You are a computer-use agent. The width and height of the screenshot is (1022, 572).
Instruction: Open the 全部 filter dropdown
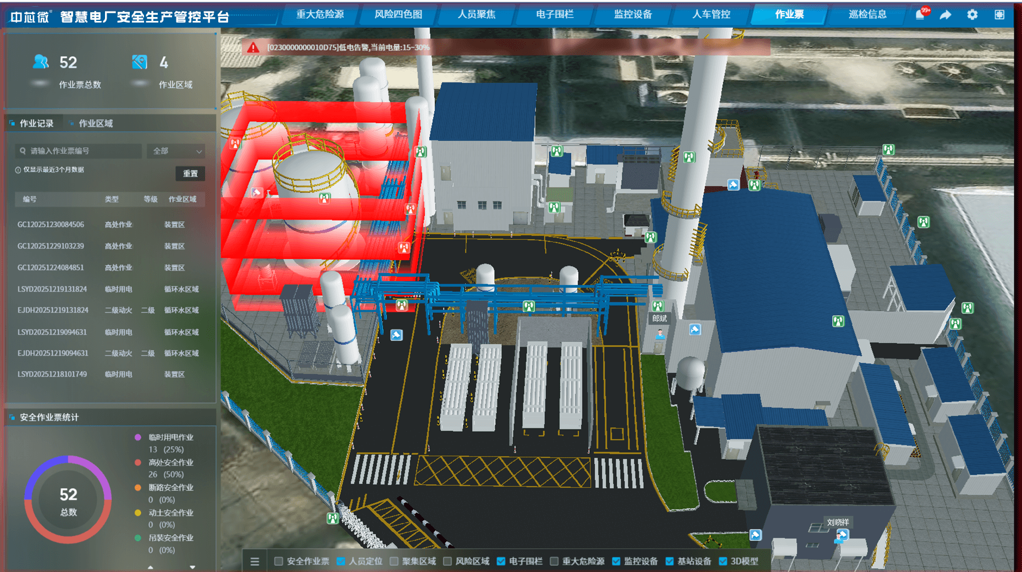(176, 151)
